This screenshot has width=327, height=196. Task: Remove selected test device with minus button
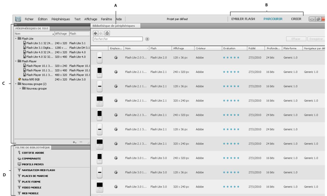point(81,142)
